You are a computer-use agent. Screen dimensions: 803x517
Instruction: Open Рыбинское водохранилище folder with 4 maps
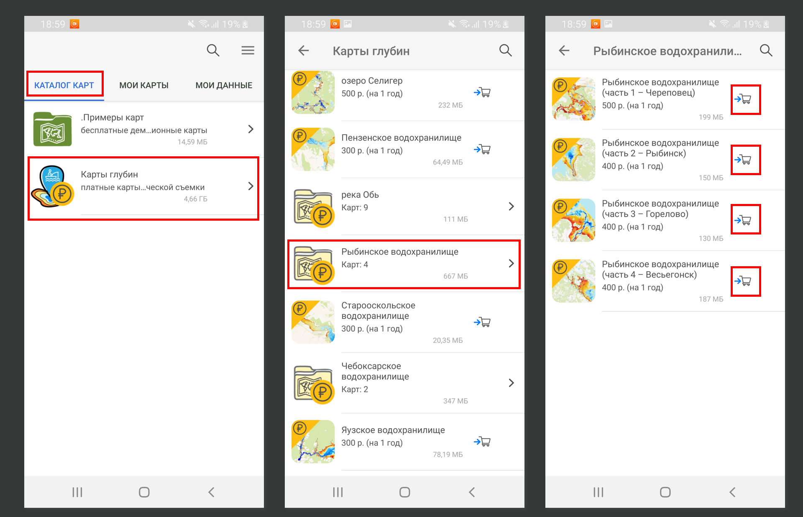404,264
